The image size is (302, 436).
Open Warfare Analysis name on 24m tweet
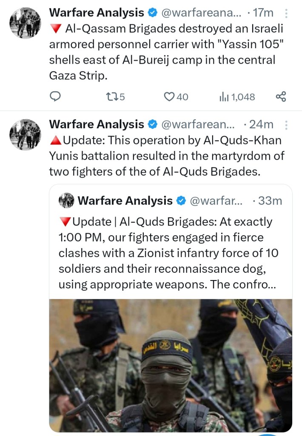coord(96,124)
